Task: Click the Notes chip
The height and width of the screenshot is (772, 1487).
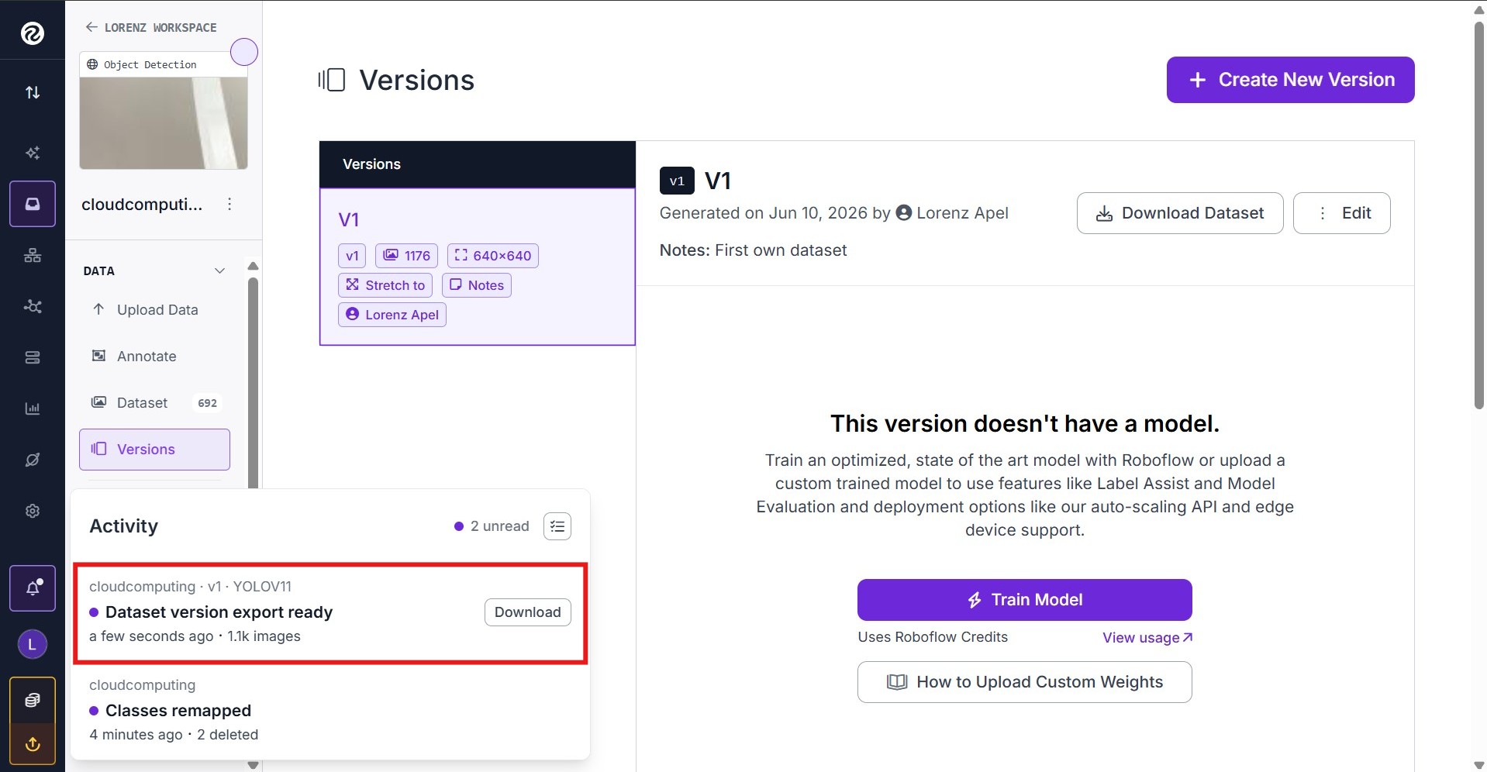Action: pyautogui.click(x=477, y=285)
